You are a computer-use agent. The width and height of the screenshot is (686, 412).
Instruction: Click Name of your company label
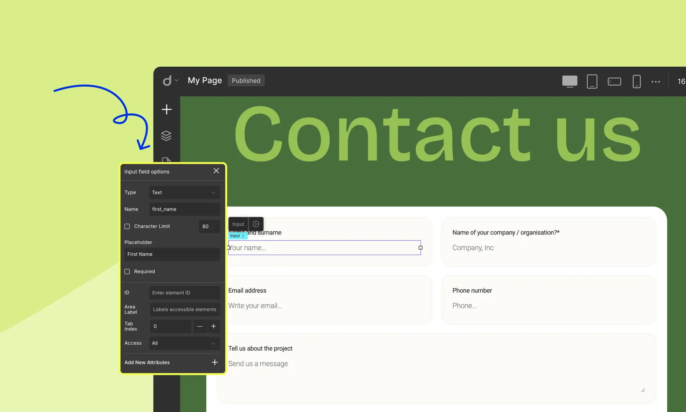click(506, 233)
